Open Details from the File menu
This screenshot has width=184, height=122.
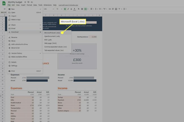[x=25, y=62]
